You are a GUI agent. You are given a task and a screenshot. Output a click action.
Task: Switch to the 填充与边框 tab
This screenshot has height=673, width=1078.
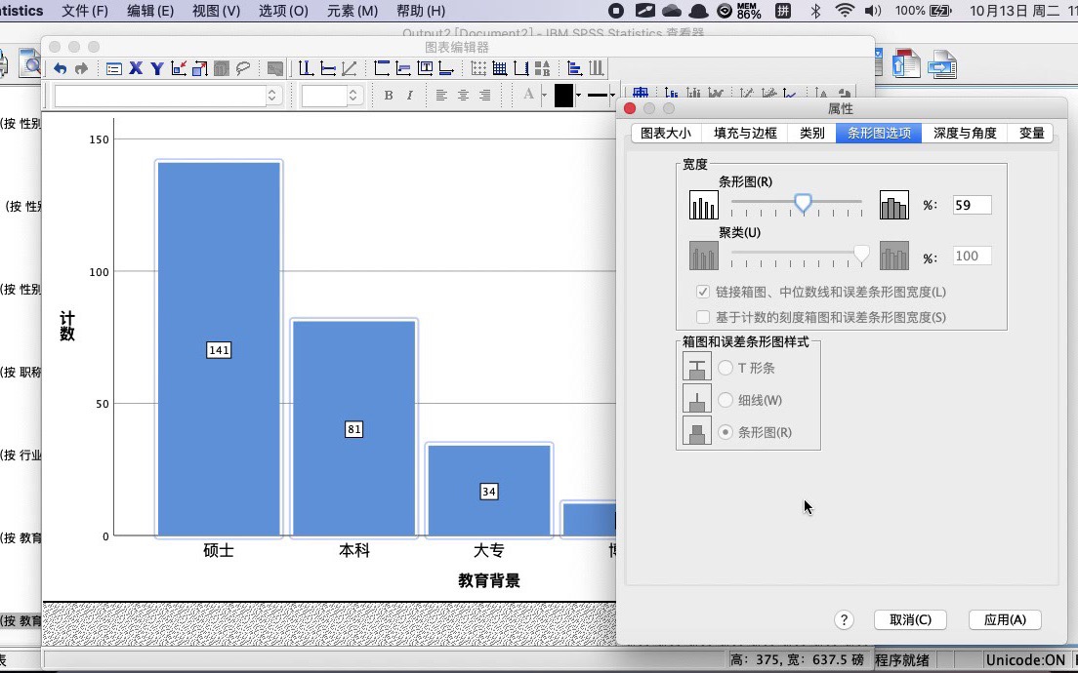(x=744, y=133)
